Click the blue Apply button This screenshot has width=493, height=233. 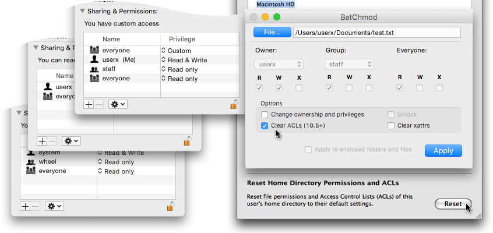(x=443, y=151)
